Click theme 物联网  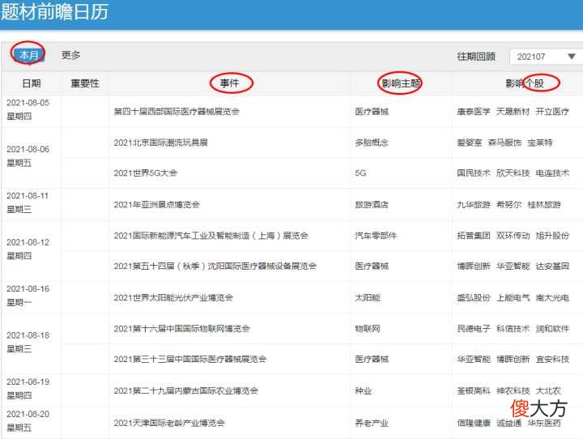pos(368,329)
